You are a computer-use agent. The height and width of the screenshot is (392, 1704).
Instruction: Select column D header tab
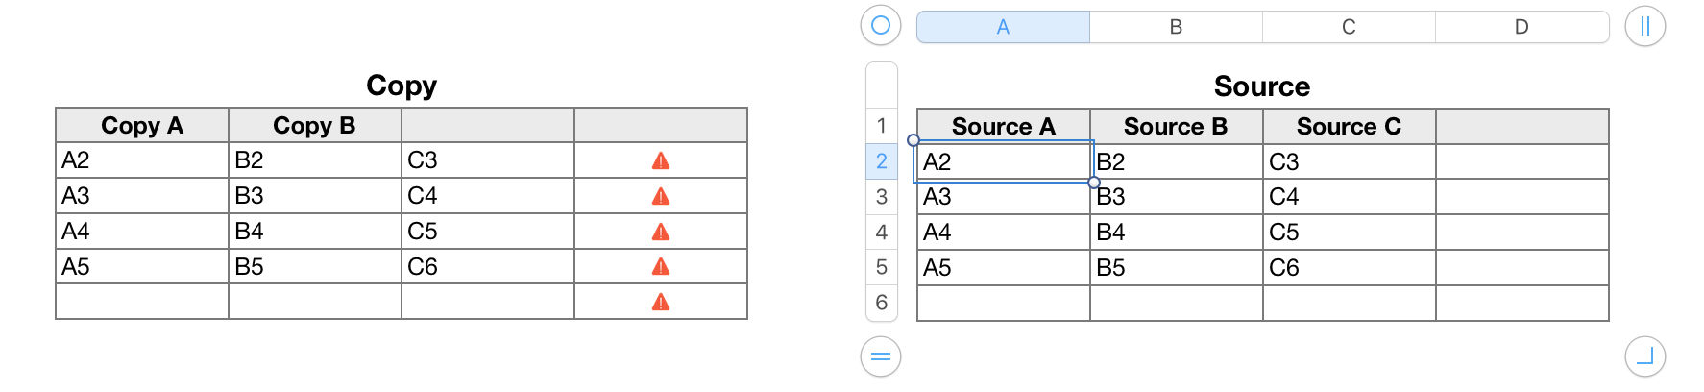point(1521,27)
